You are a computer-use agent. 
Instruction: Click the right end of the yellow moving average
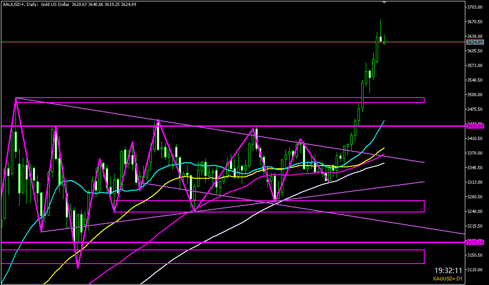pos(384,148)
